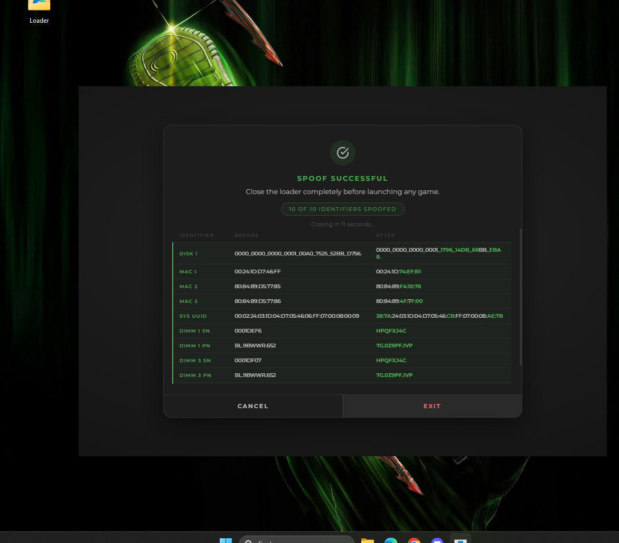Click DIMM 1 PN before value BL.9BWWR.652
The width and height of the screenshot is (619, 543).
(255, 345)
